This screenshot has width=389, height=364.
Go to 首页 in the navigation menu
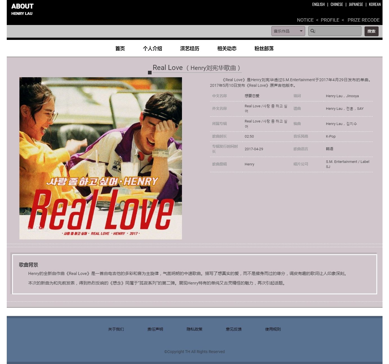point(120,48)
